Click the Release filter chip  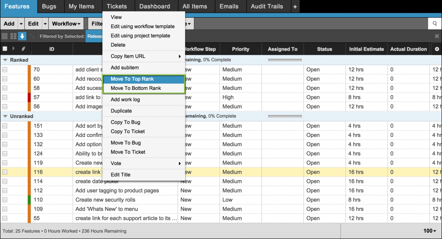(95, 36)
